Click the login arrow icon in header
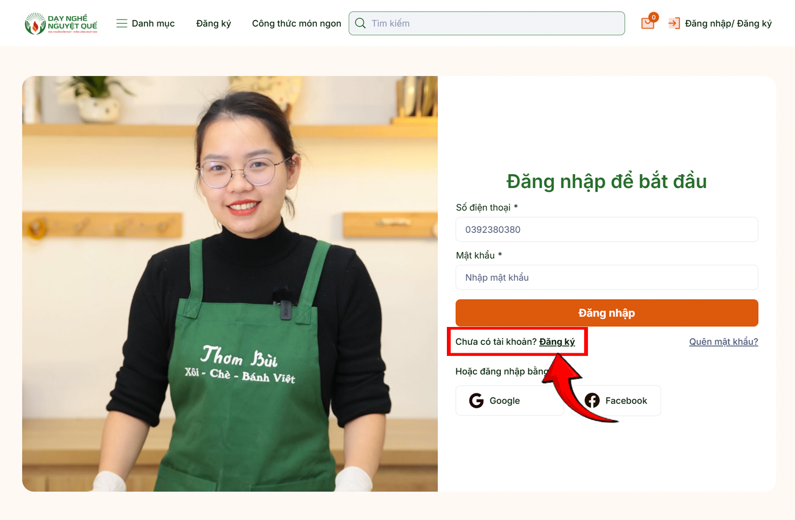The width and height of the screenshot is (795, 520). 674,23
